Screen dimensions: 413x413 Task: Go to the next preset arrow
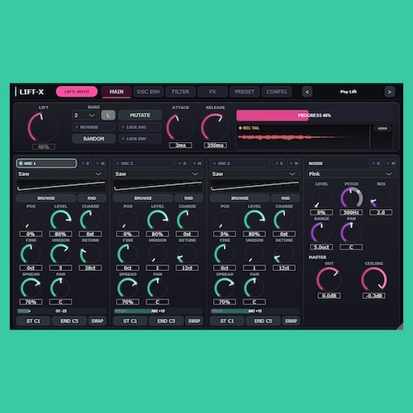pyautogui.click(x=389, y=92)
